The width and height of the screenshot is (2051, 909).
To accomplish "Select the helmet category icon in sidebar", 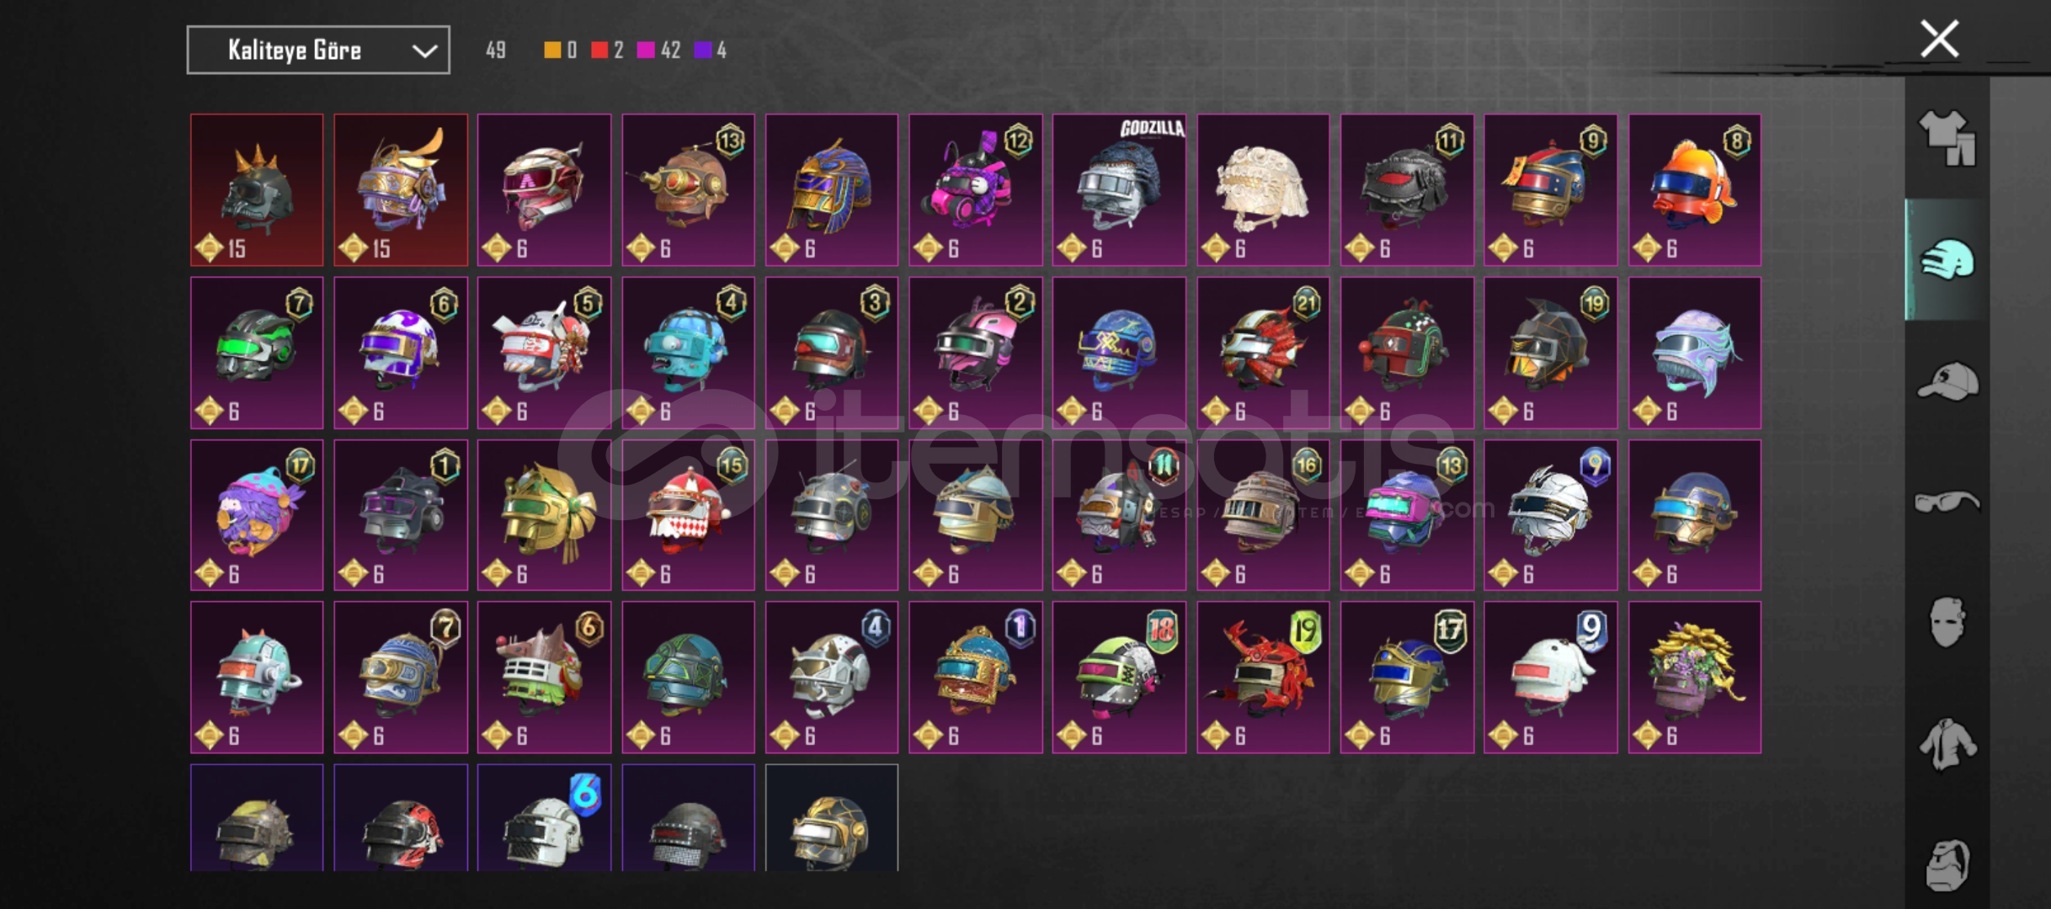I will pyautogui.click(x=1947, y=259).
